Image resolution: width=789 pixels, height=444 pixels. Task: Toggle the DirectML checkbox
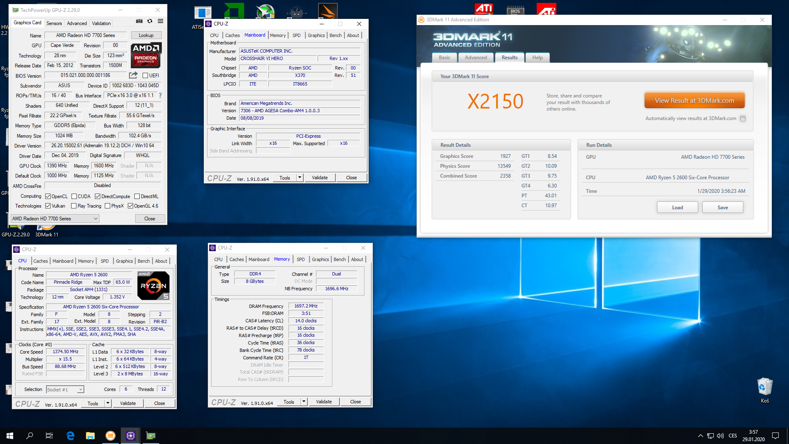(x=137, y=197)
